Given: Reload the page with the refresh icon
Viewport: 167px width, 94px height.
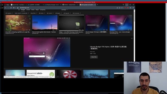Looking at the screenshot, I should (x=11, y=8).
